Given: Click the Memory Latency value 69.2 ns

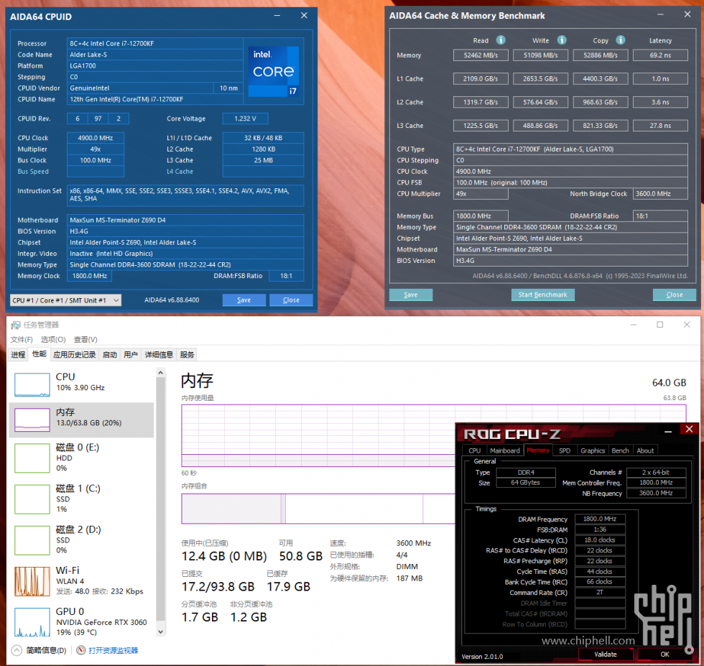Looking at the screenshot, I should [x=660, y=55].
